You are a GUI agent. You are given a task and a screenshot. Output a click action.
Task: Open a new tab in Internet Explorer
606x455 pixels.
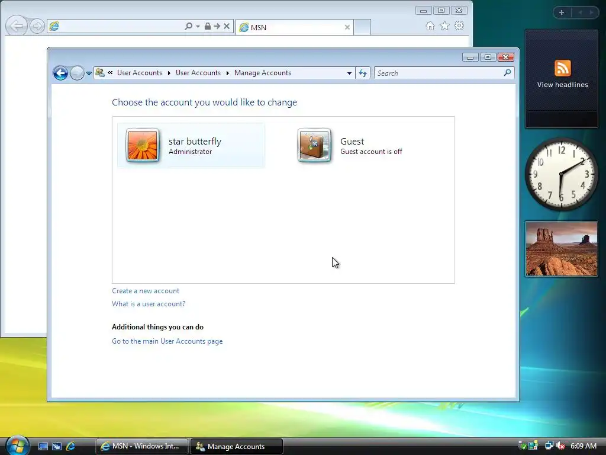coord(362,27)
